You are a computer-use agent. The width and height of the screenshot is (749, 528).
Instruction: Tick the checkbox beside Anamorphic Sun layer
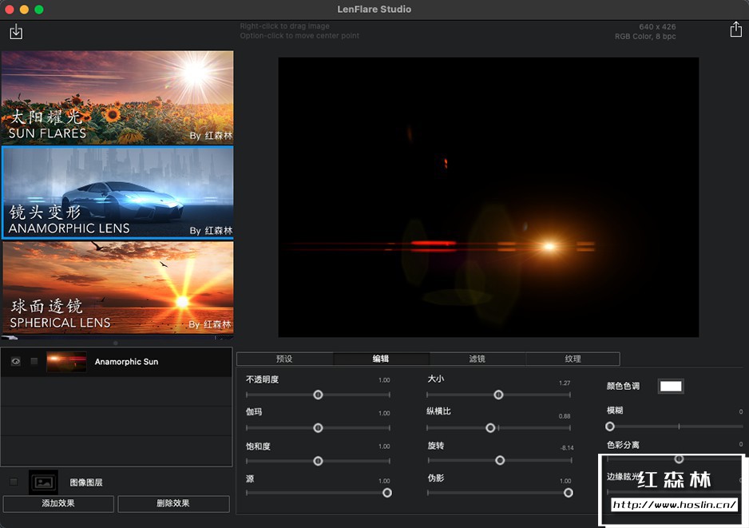point(34,362)
